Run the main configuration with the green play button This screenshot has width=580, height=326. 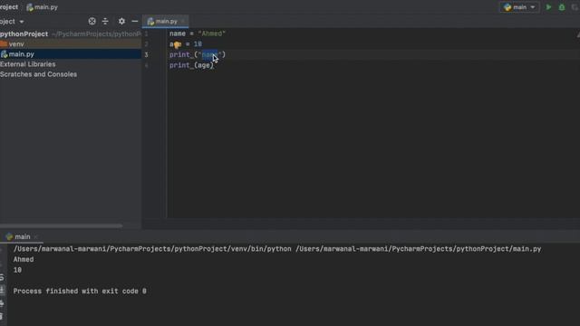point(548,7)
